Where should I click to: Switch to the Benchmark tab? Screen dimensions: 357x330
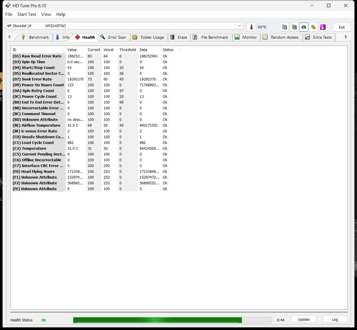pos(35,37)
